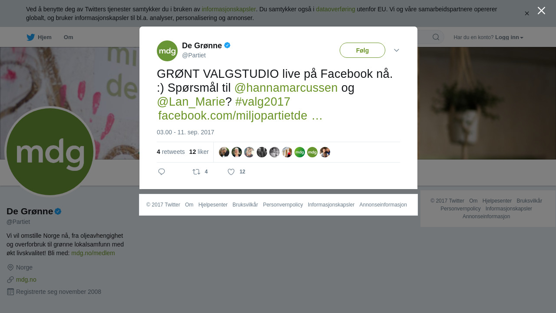Viewport: 556px width, 313px height.
Task: Open the facebook.com/miljopartietde link
Action: click(240, 116)
